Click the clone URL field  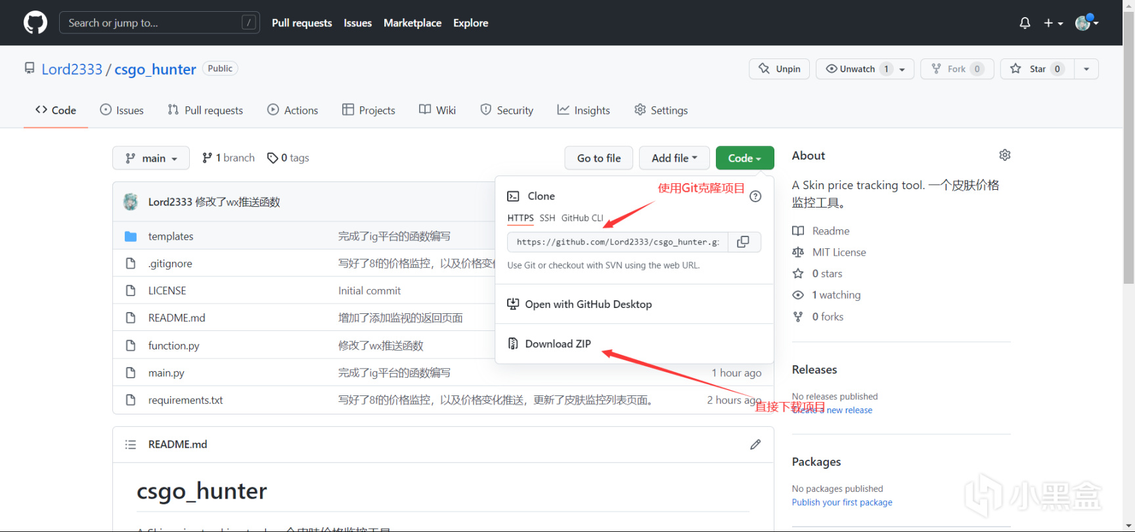616,242
